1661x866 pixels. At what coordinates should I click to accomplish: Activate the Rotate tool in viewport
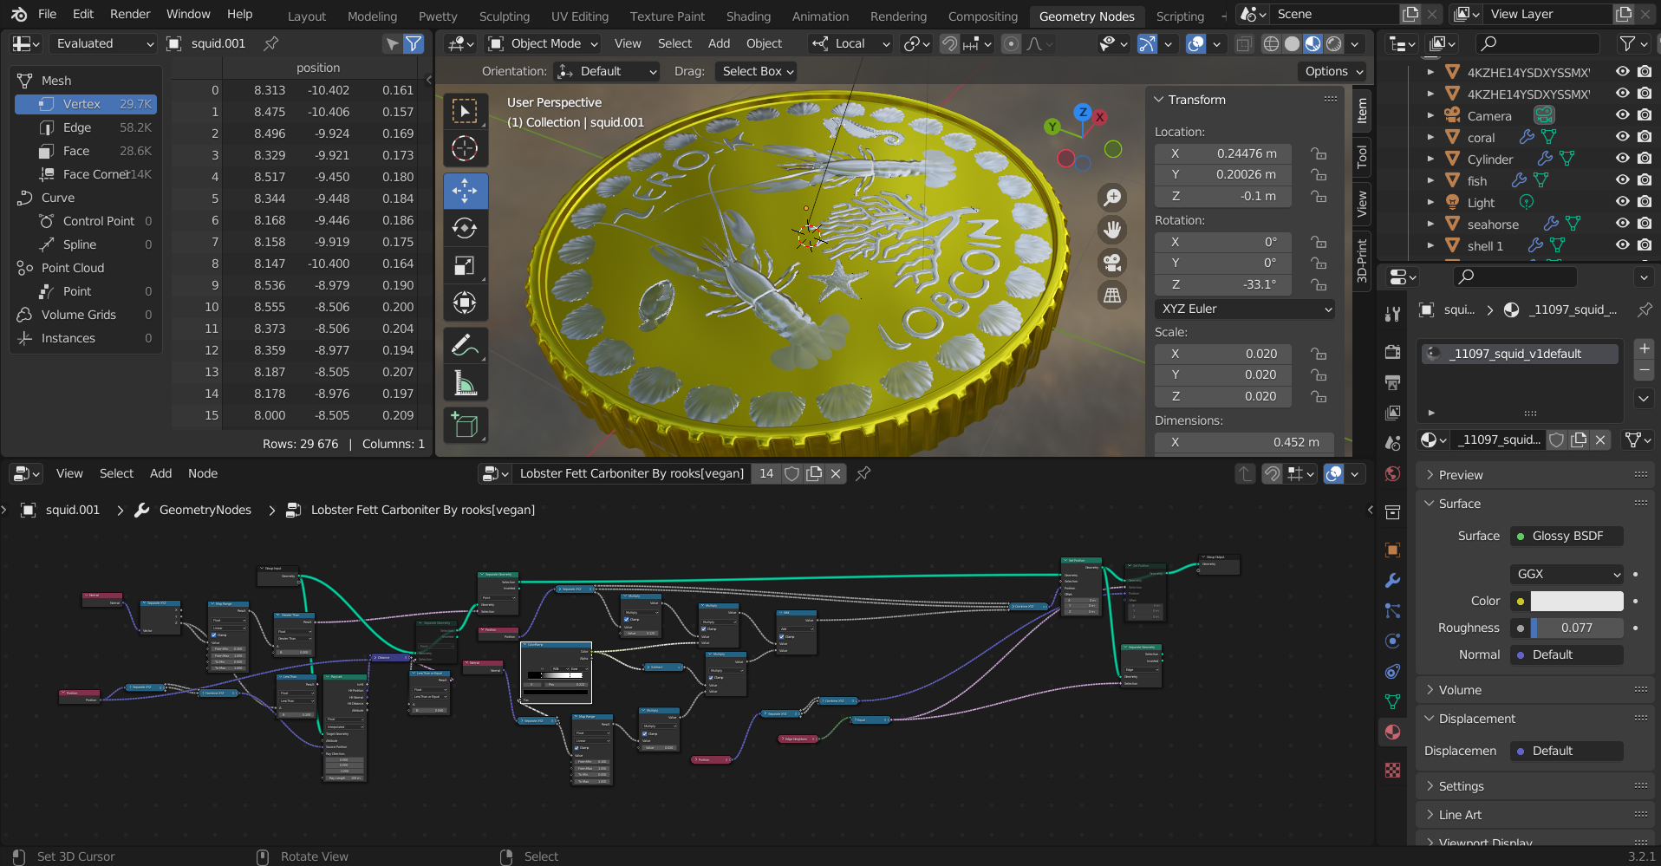pyautogui.click(x=466, y=228)
